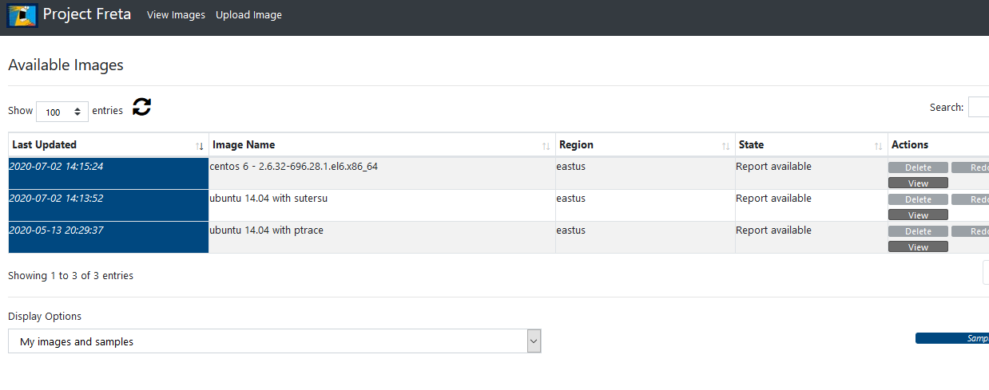View ubuntu 14.04 with sutersu report
This screenshot has height=390, width=989.
point(918,215)
